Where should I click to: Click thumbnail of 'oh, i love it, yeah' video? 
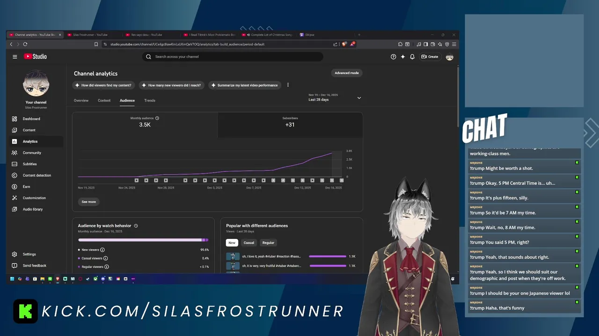tap(233, 256)
